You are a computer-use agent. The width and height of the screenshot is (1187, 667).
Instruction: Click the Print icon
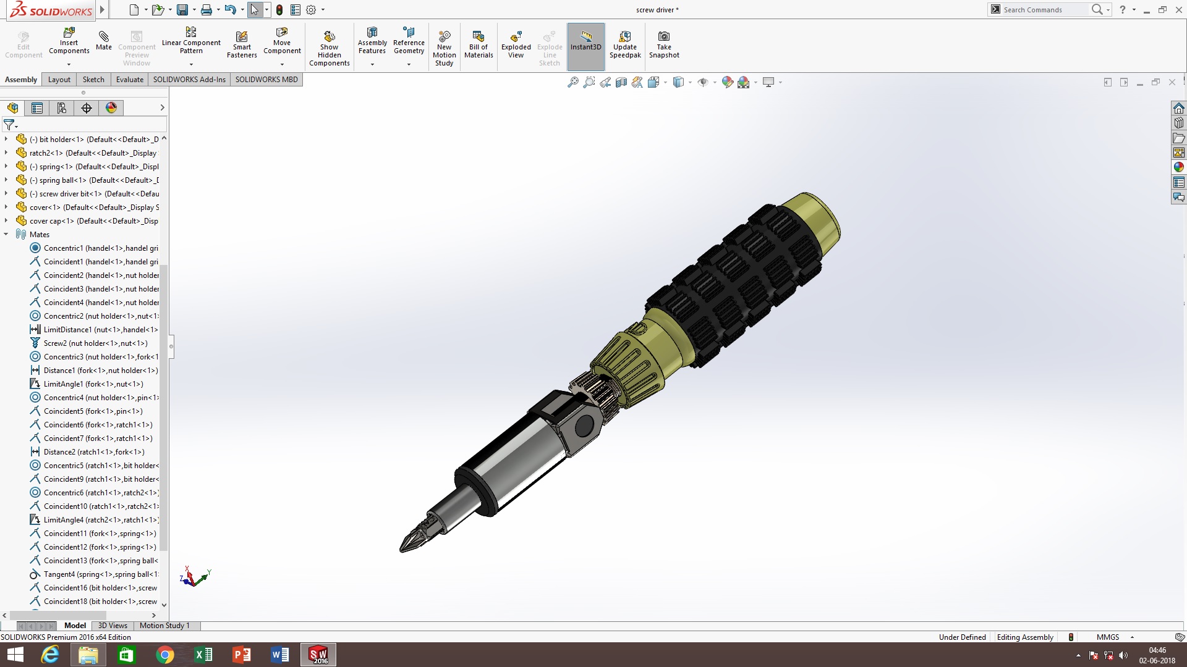click(x=206, y=10)
